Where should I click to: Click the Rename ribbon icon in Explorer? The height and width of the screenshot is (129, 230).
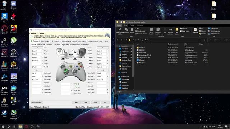(170, 31)
